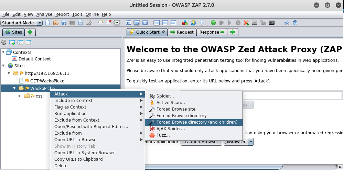This screenshot has height=170, width=344.
Task: Open the File menu
Action: tap(6, 14)
